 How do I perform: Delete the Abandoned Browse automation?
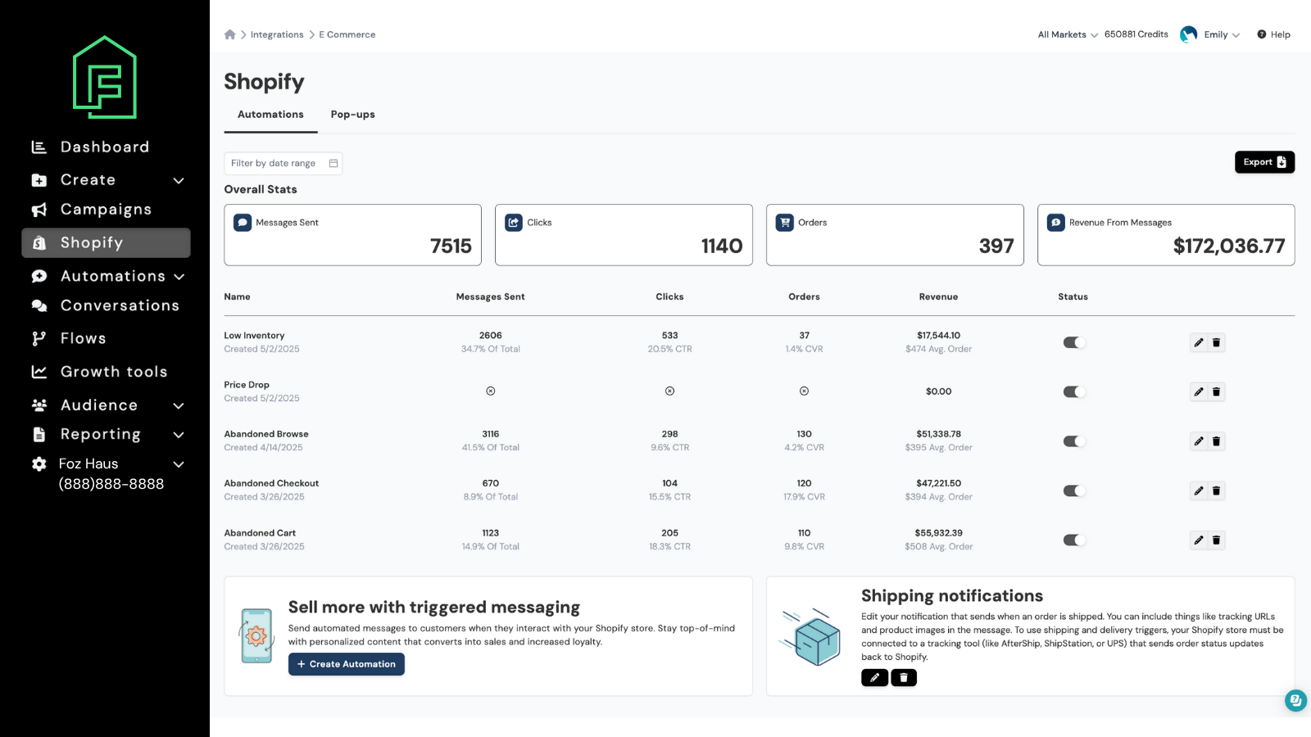pyautogui.click(x=1216, y=441)
